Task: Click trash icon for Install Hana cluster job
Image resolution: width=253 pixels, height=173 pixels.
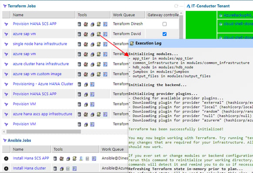Action: click(x=55, y=169)
